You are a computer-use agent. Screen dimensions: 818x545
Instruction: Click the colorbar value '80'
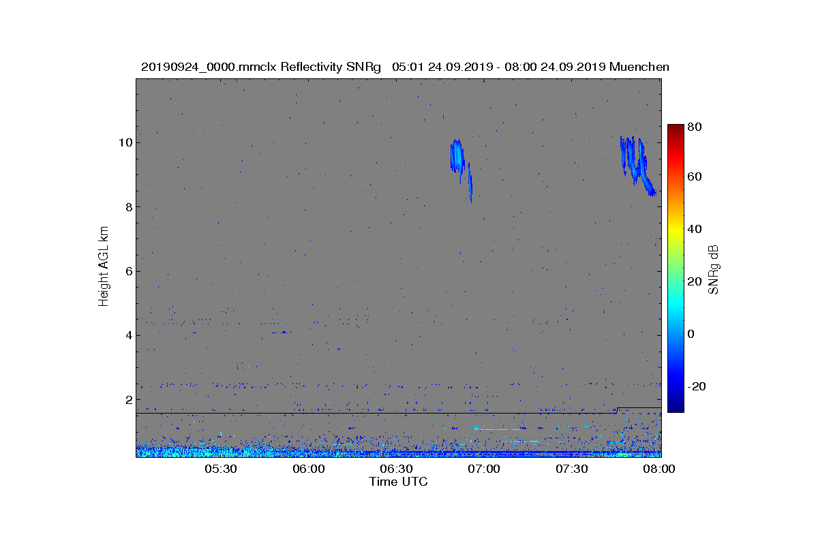pyautogui.click(x=695, y=127)
